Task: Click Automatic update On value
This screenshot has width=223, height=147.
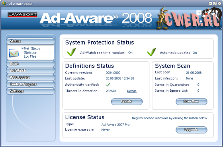Action: click(x=195, y=52)
